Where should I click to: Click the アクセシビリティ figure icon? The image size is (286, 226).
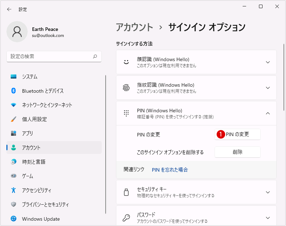coord(14,190)
